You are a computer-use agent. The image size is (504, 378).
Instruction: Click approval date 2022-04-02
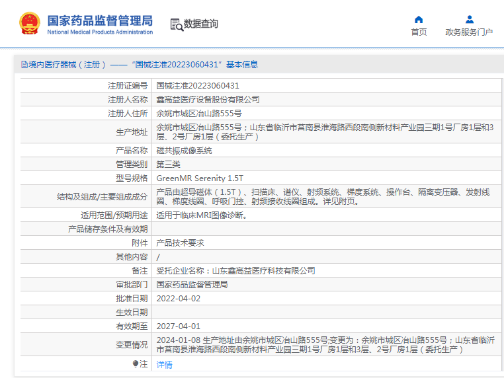(179, 298)
